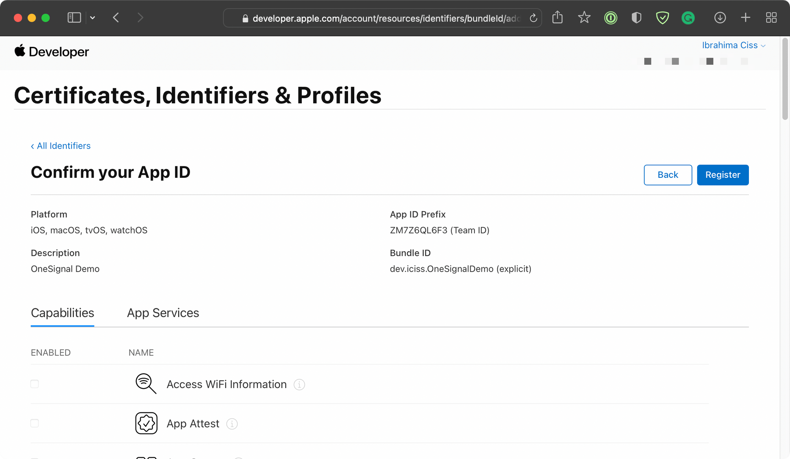Open the Grammarly extension icon
The height and width of the screenshot is (459, 790).
(x=688, y=18)
